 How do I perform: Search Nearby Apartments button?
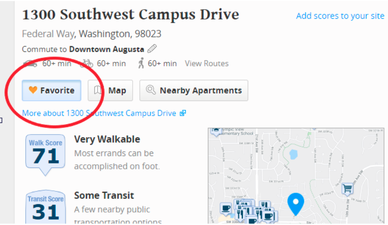click(194, 90)
